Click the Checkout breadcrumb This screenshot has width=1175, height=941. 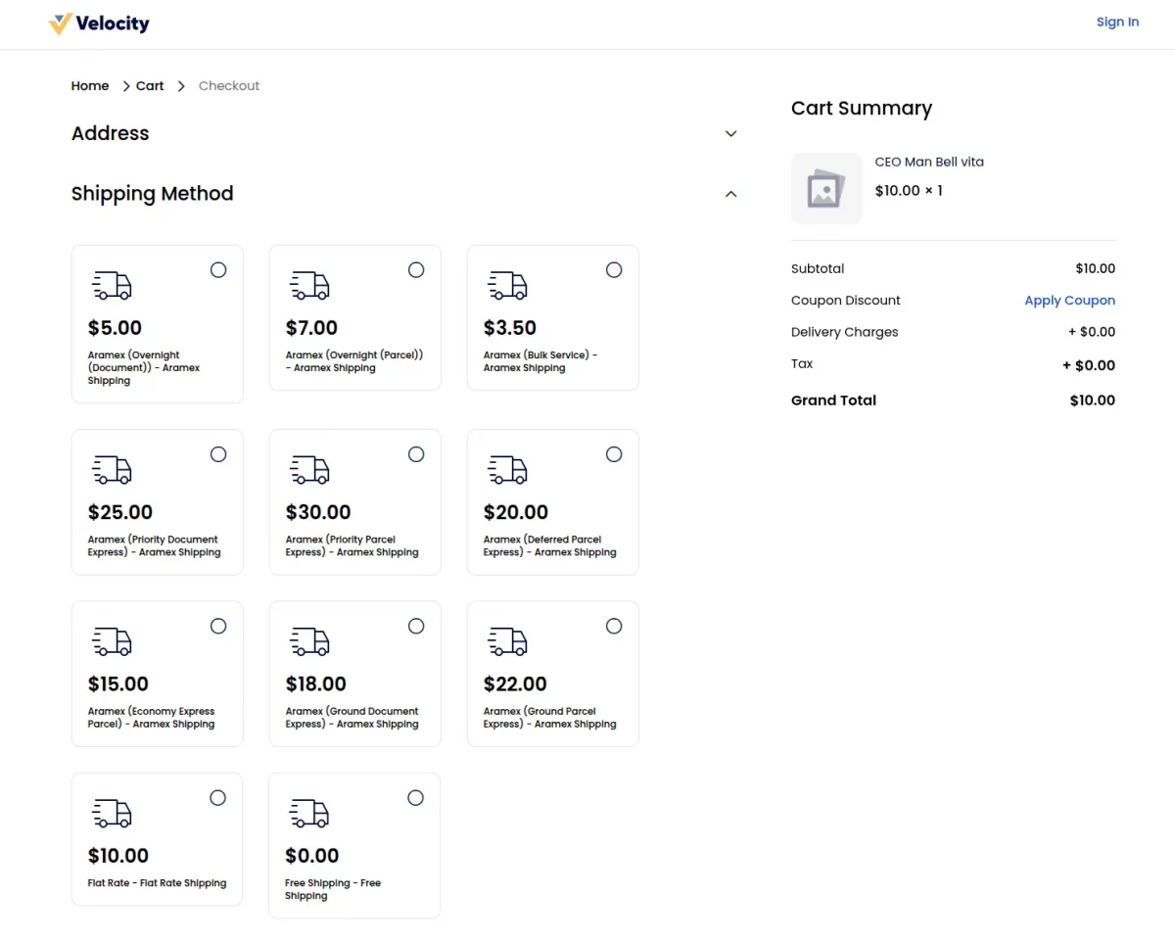point(229,86)
